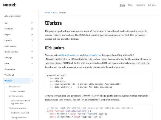Screen dimensions: 161x120
Task: Go to the Examples page in the header
Action: pyautogui.click(x=140, y=5)
